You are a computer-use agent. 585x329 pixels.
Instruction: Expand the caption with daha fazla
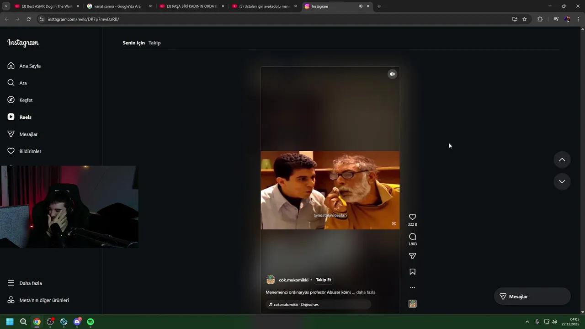click(366, 292)
